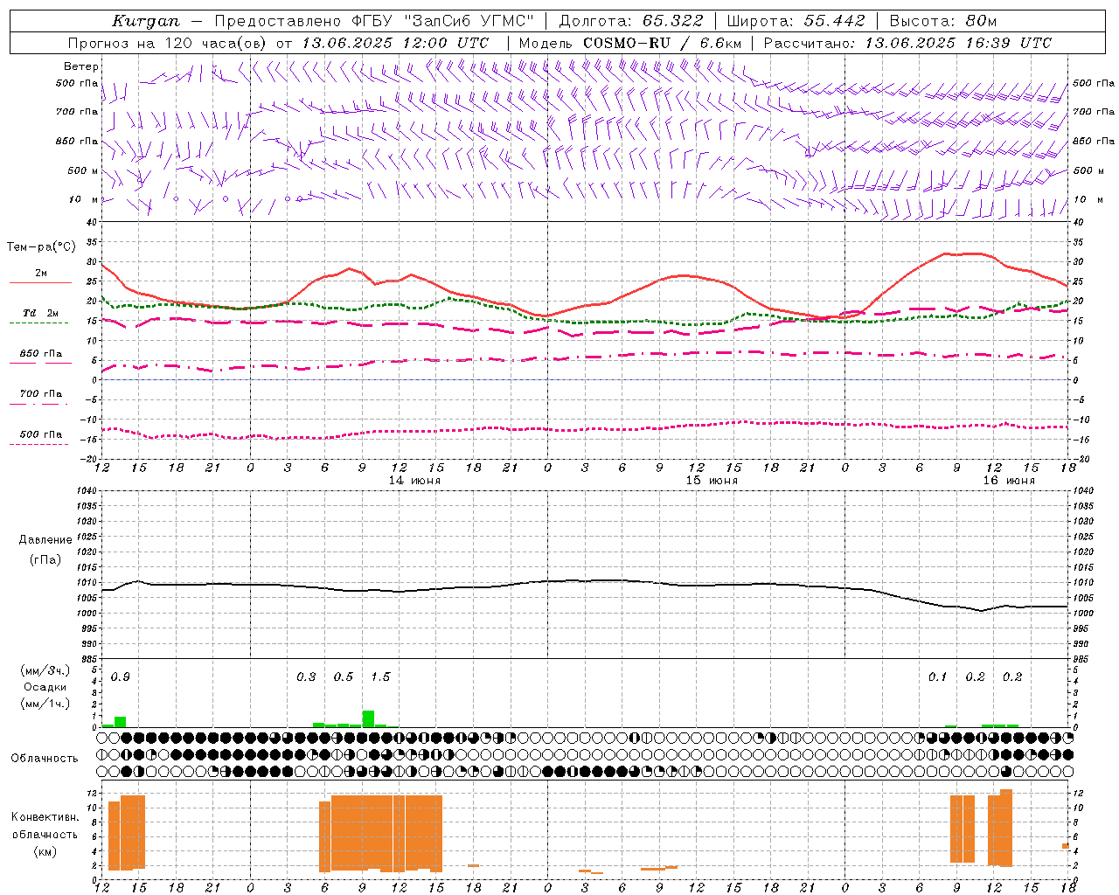Click the "Тем-ра(°C)" temperature panel label
Screen dimensions: 1119x895
pyautogui.click(x=41, y=247)
